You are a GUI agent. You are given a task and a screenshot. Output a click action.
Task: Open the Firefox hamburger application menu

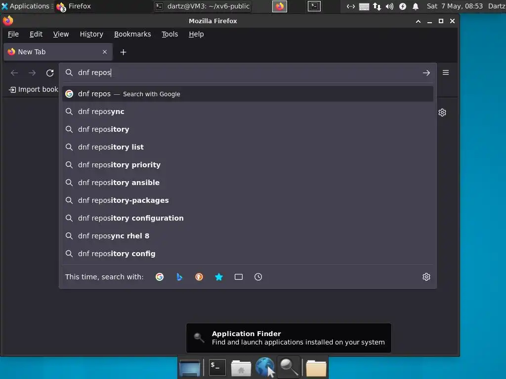(x=446, y=73)
